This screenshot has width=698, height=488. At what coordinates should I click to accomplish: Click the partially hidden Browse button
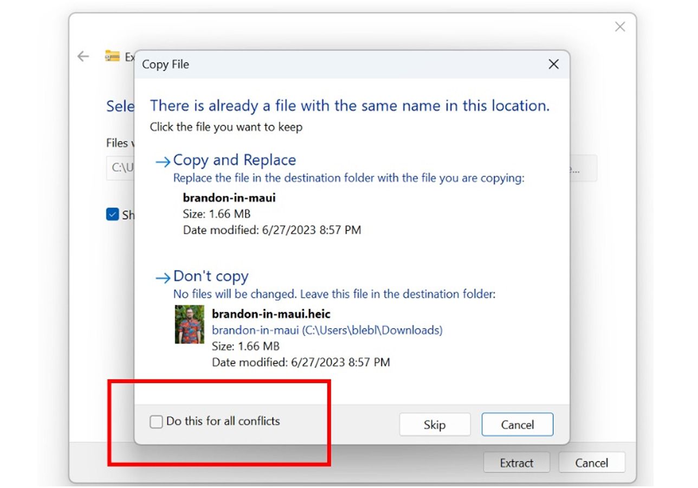583,168
